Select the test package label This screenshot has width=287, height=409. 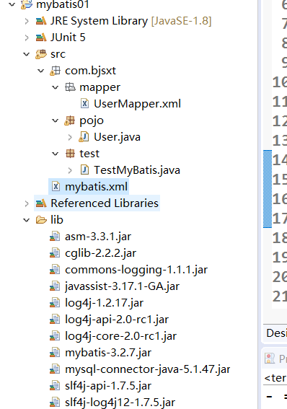coord(89,154)
